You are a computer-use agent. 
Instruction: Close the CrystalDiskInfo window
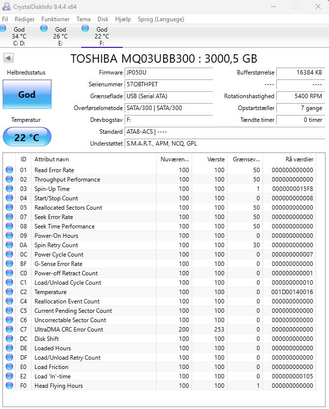(318, 6)
